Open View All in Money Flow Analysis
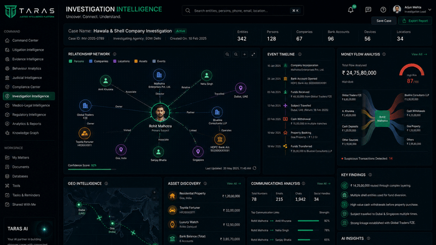Image resolution: width=436 pixels, height=245 pixels. pyautogui.click(x=419, y=54)
